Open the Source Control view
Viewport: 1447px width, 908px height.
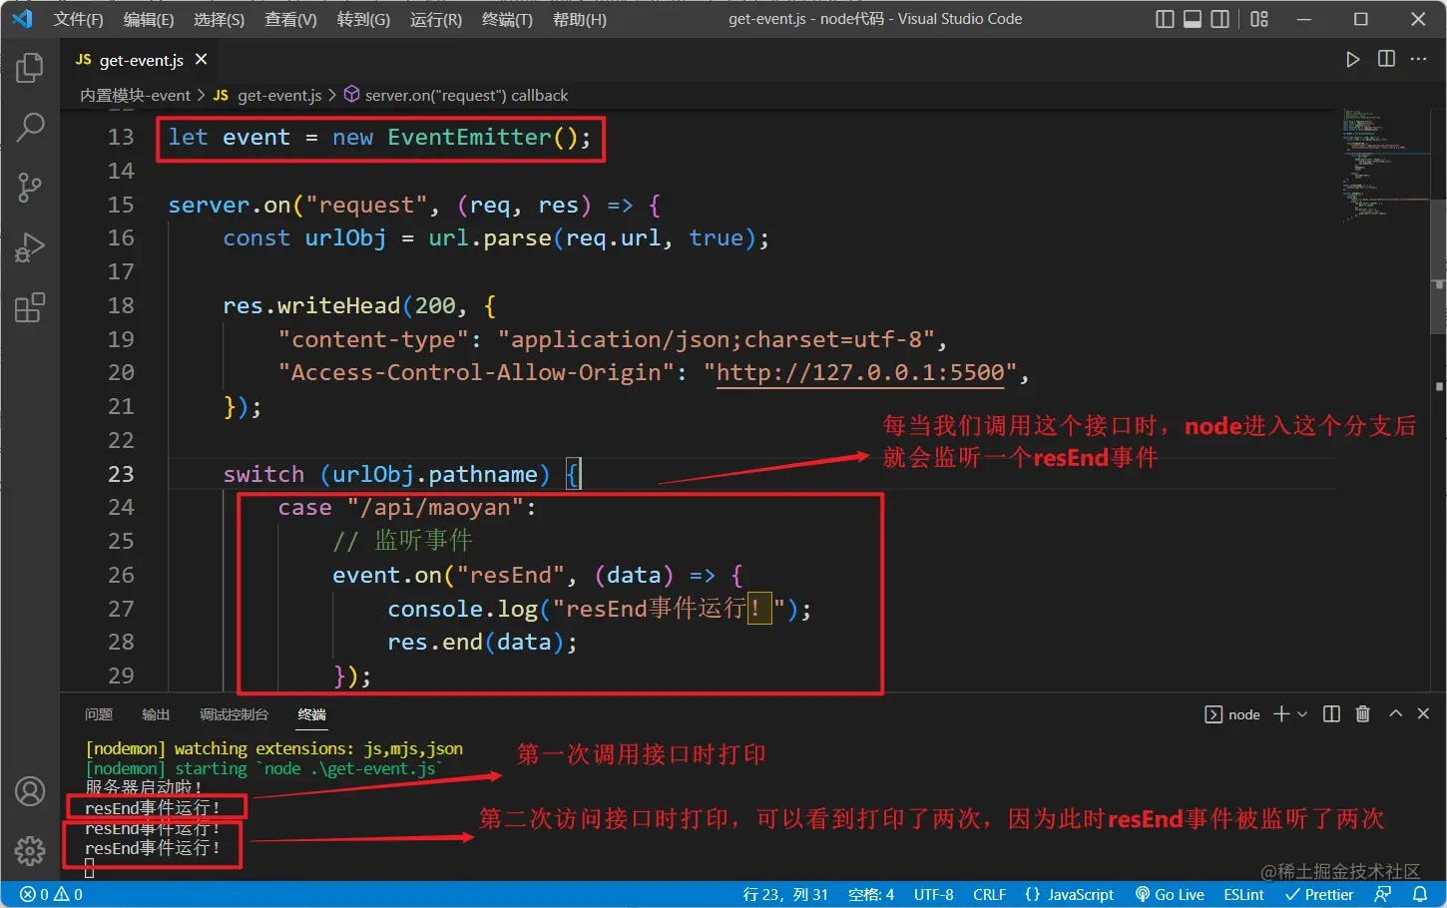pyautogui.click(x=29, y=188)
